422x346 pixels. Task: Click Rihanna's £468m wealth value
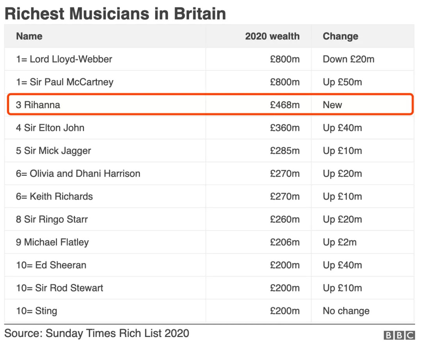284,105
